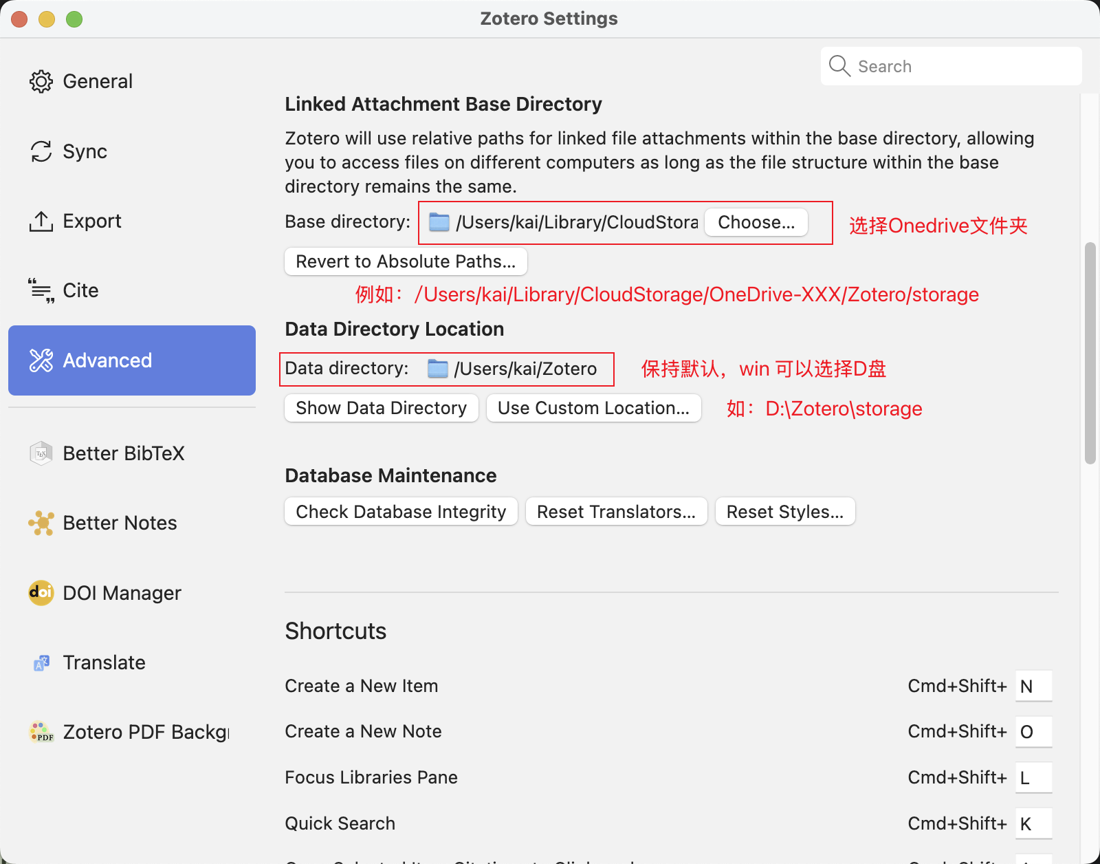1100x864 pixels.
Task: Click the Export upload icon
Action: [41, 221]
